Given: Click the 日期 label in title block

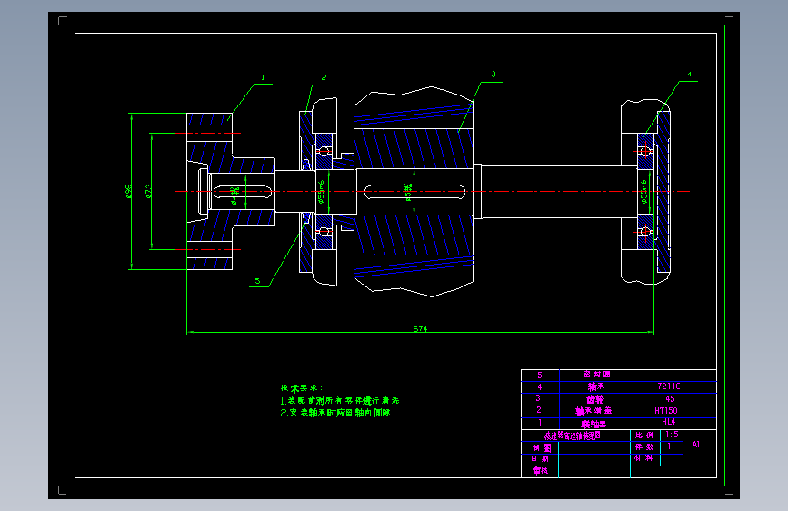Looking at the screenshot, I should (x=540, y=458).
